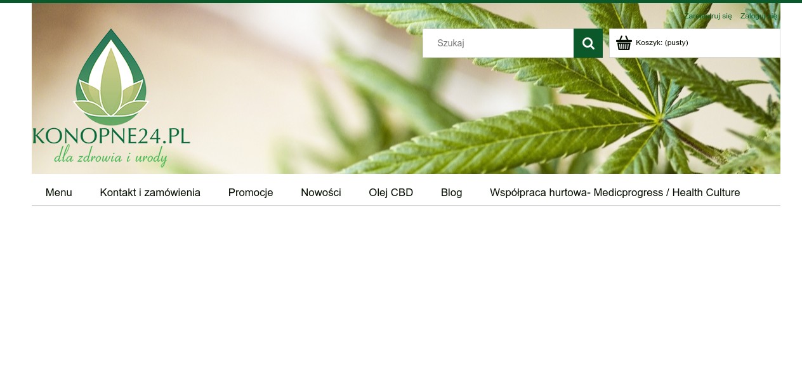Open the 'Koszyk: (pusty)' cart label

click(x=662, y=43)
